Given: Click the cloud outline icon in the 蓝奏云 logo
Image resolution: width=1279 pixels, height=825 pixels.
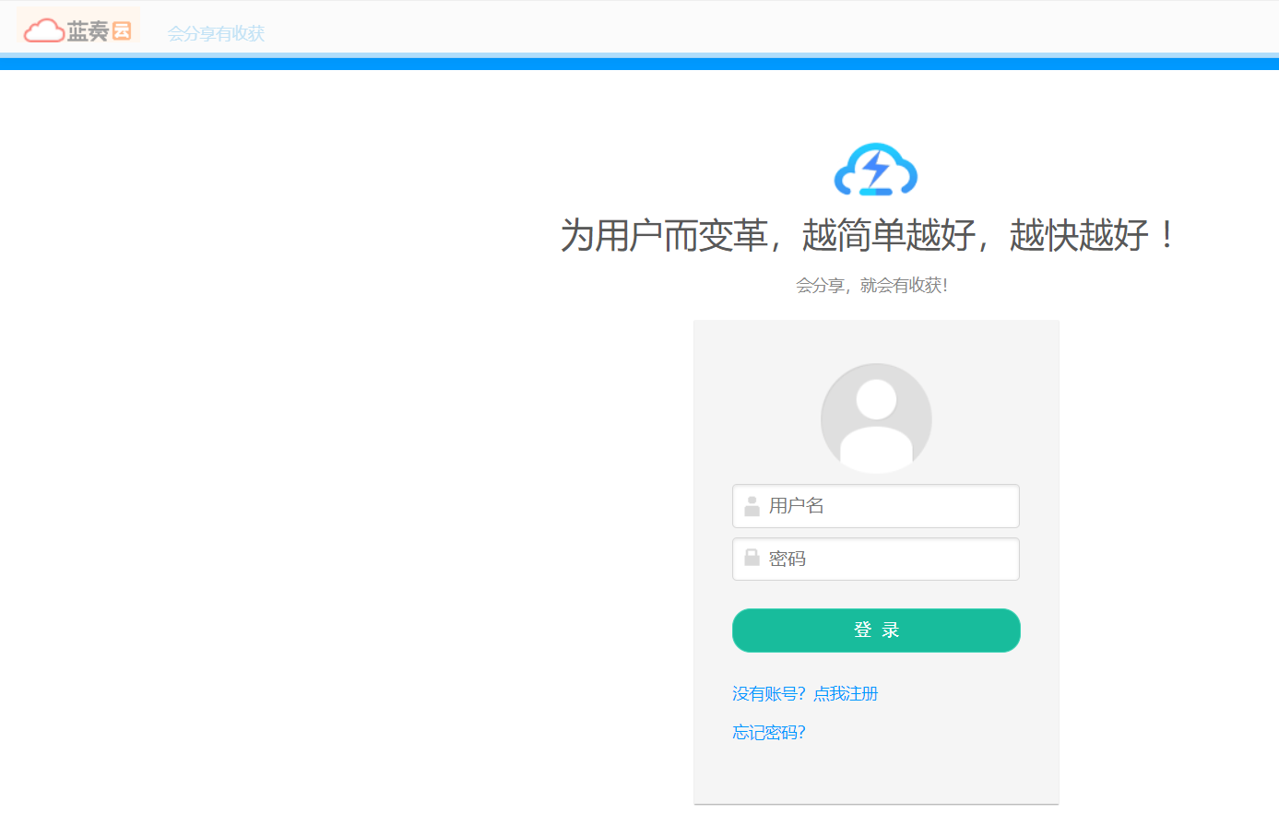Looking at the screenshot, I should point(43,31).
